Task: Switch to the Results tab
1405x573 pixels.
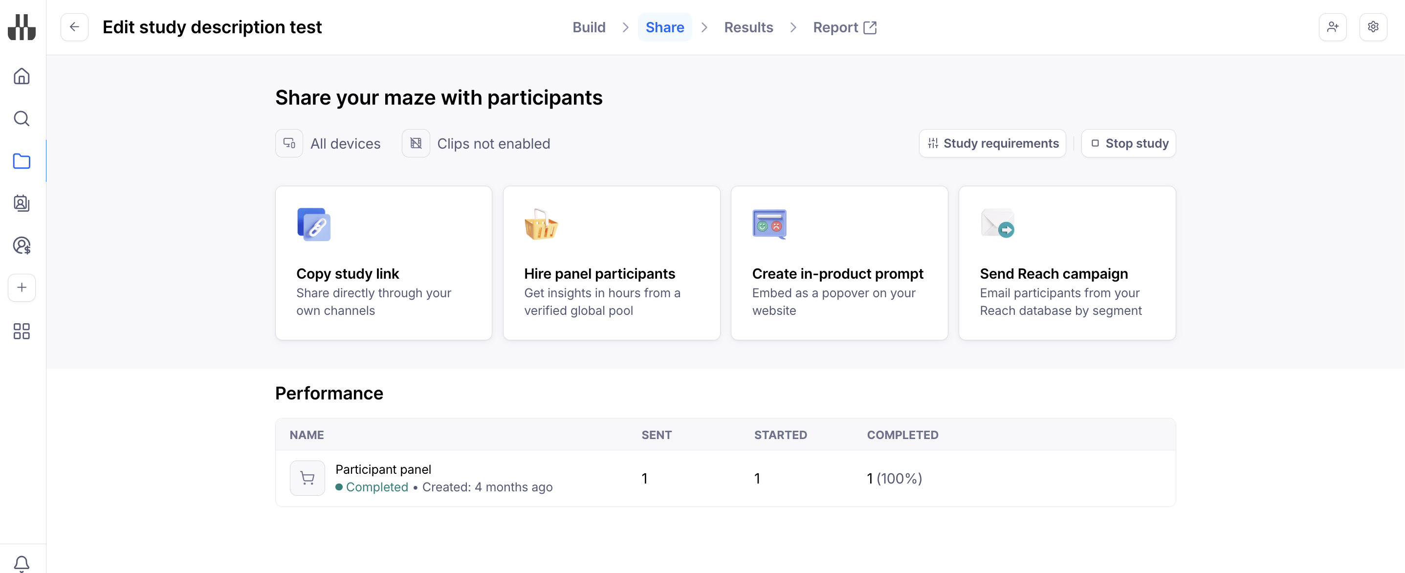Action: point(748,27)
